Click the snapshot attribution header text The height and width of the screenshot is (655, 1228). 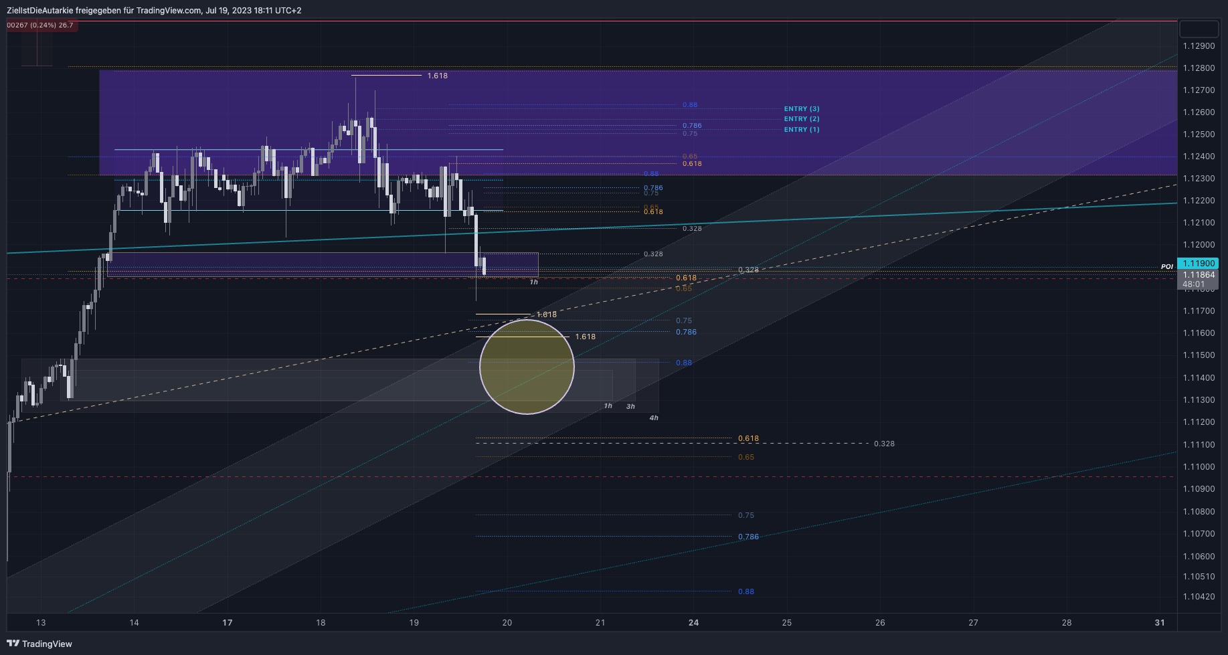(x=154, y=10)
